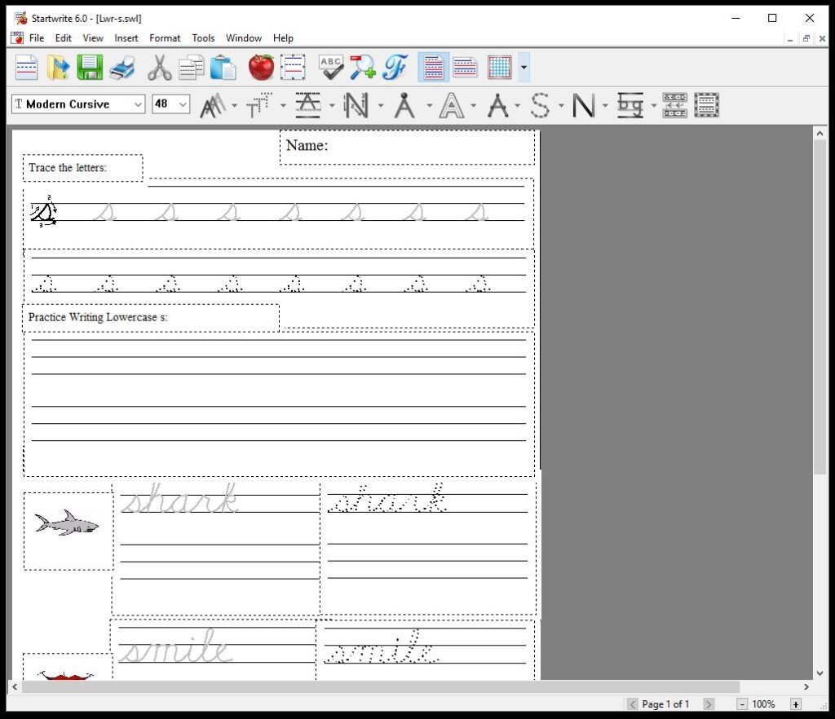This screenshot has width=835, height=719.
Task: Click the magnifier zoom-in toolbar icon
Action: point(363,67)
